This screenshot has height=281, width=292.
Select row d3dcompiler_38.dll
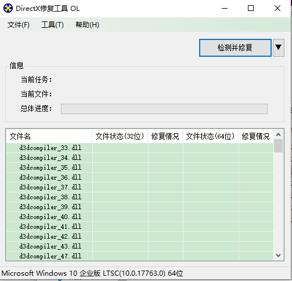(140, 197)
